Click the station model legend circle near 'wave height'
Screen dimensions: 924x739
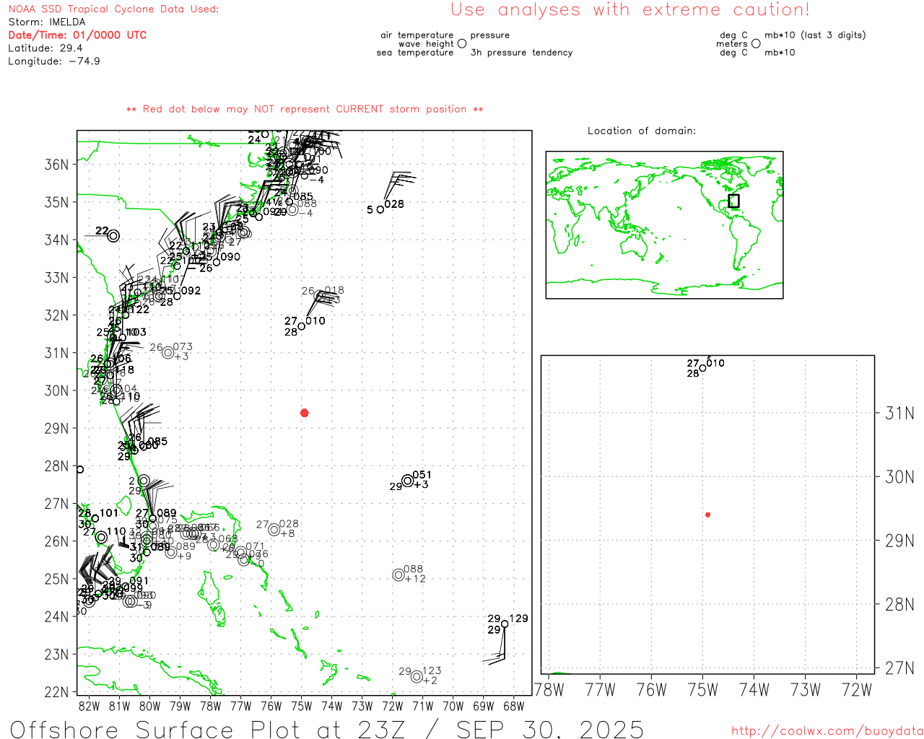tap(462, 44)
